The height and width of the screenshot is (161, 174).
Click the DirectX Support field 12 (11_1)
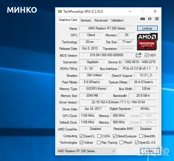tap(146, 75)
